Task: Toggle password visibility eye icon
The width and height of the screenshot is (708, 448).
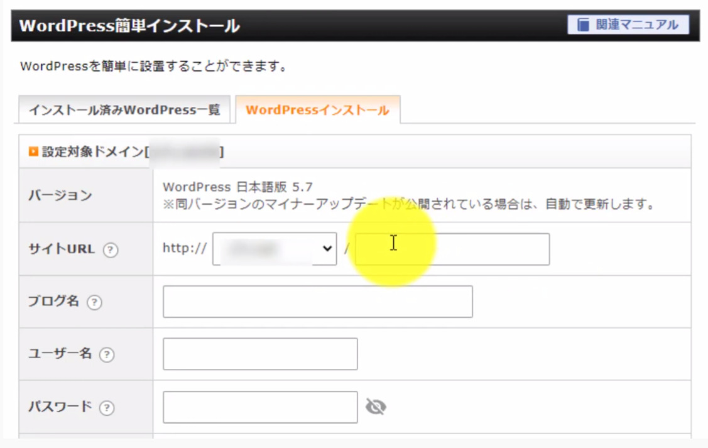Action: pos(376,407)
